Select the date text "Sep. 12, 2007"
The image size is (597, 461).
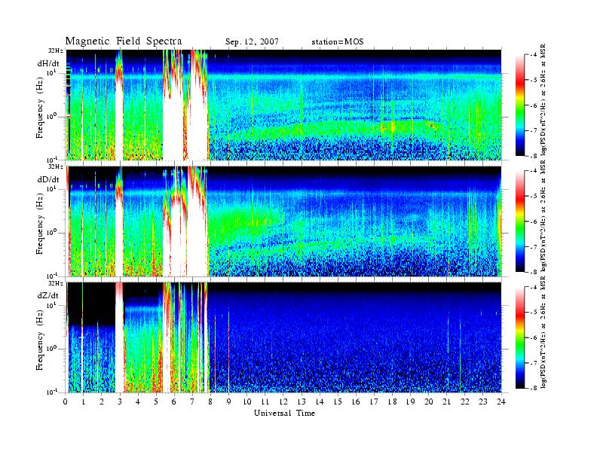(252, 42)
